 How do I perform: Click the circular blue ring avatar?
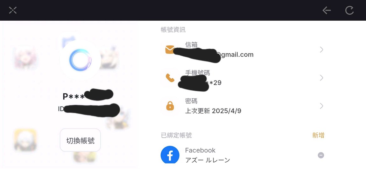[x=80, y=60]
